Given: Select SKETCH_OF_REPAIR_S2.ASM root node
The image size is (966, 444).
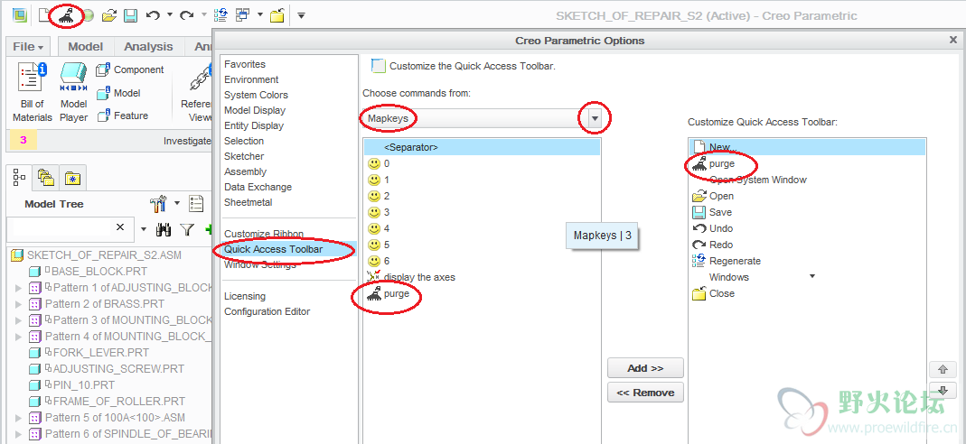Looking at the screenshot, I should [x=97, y=254].
